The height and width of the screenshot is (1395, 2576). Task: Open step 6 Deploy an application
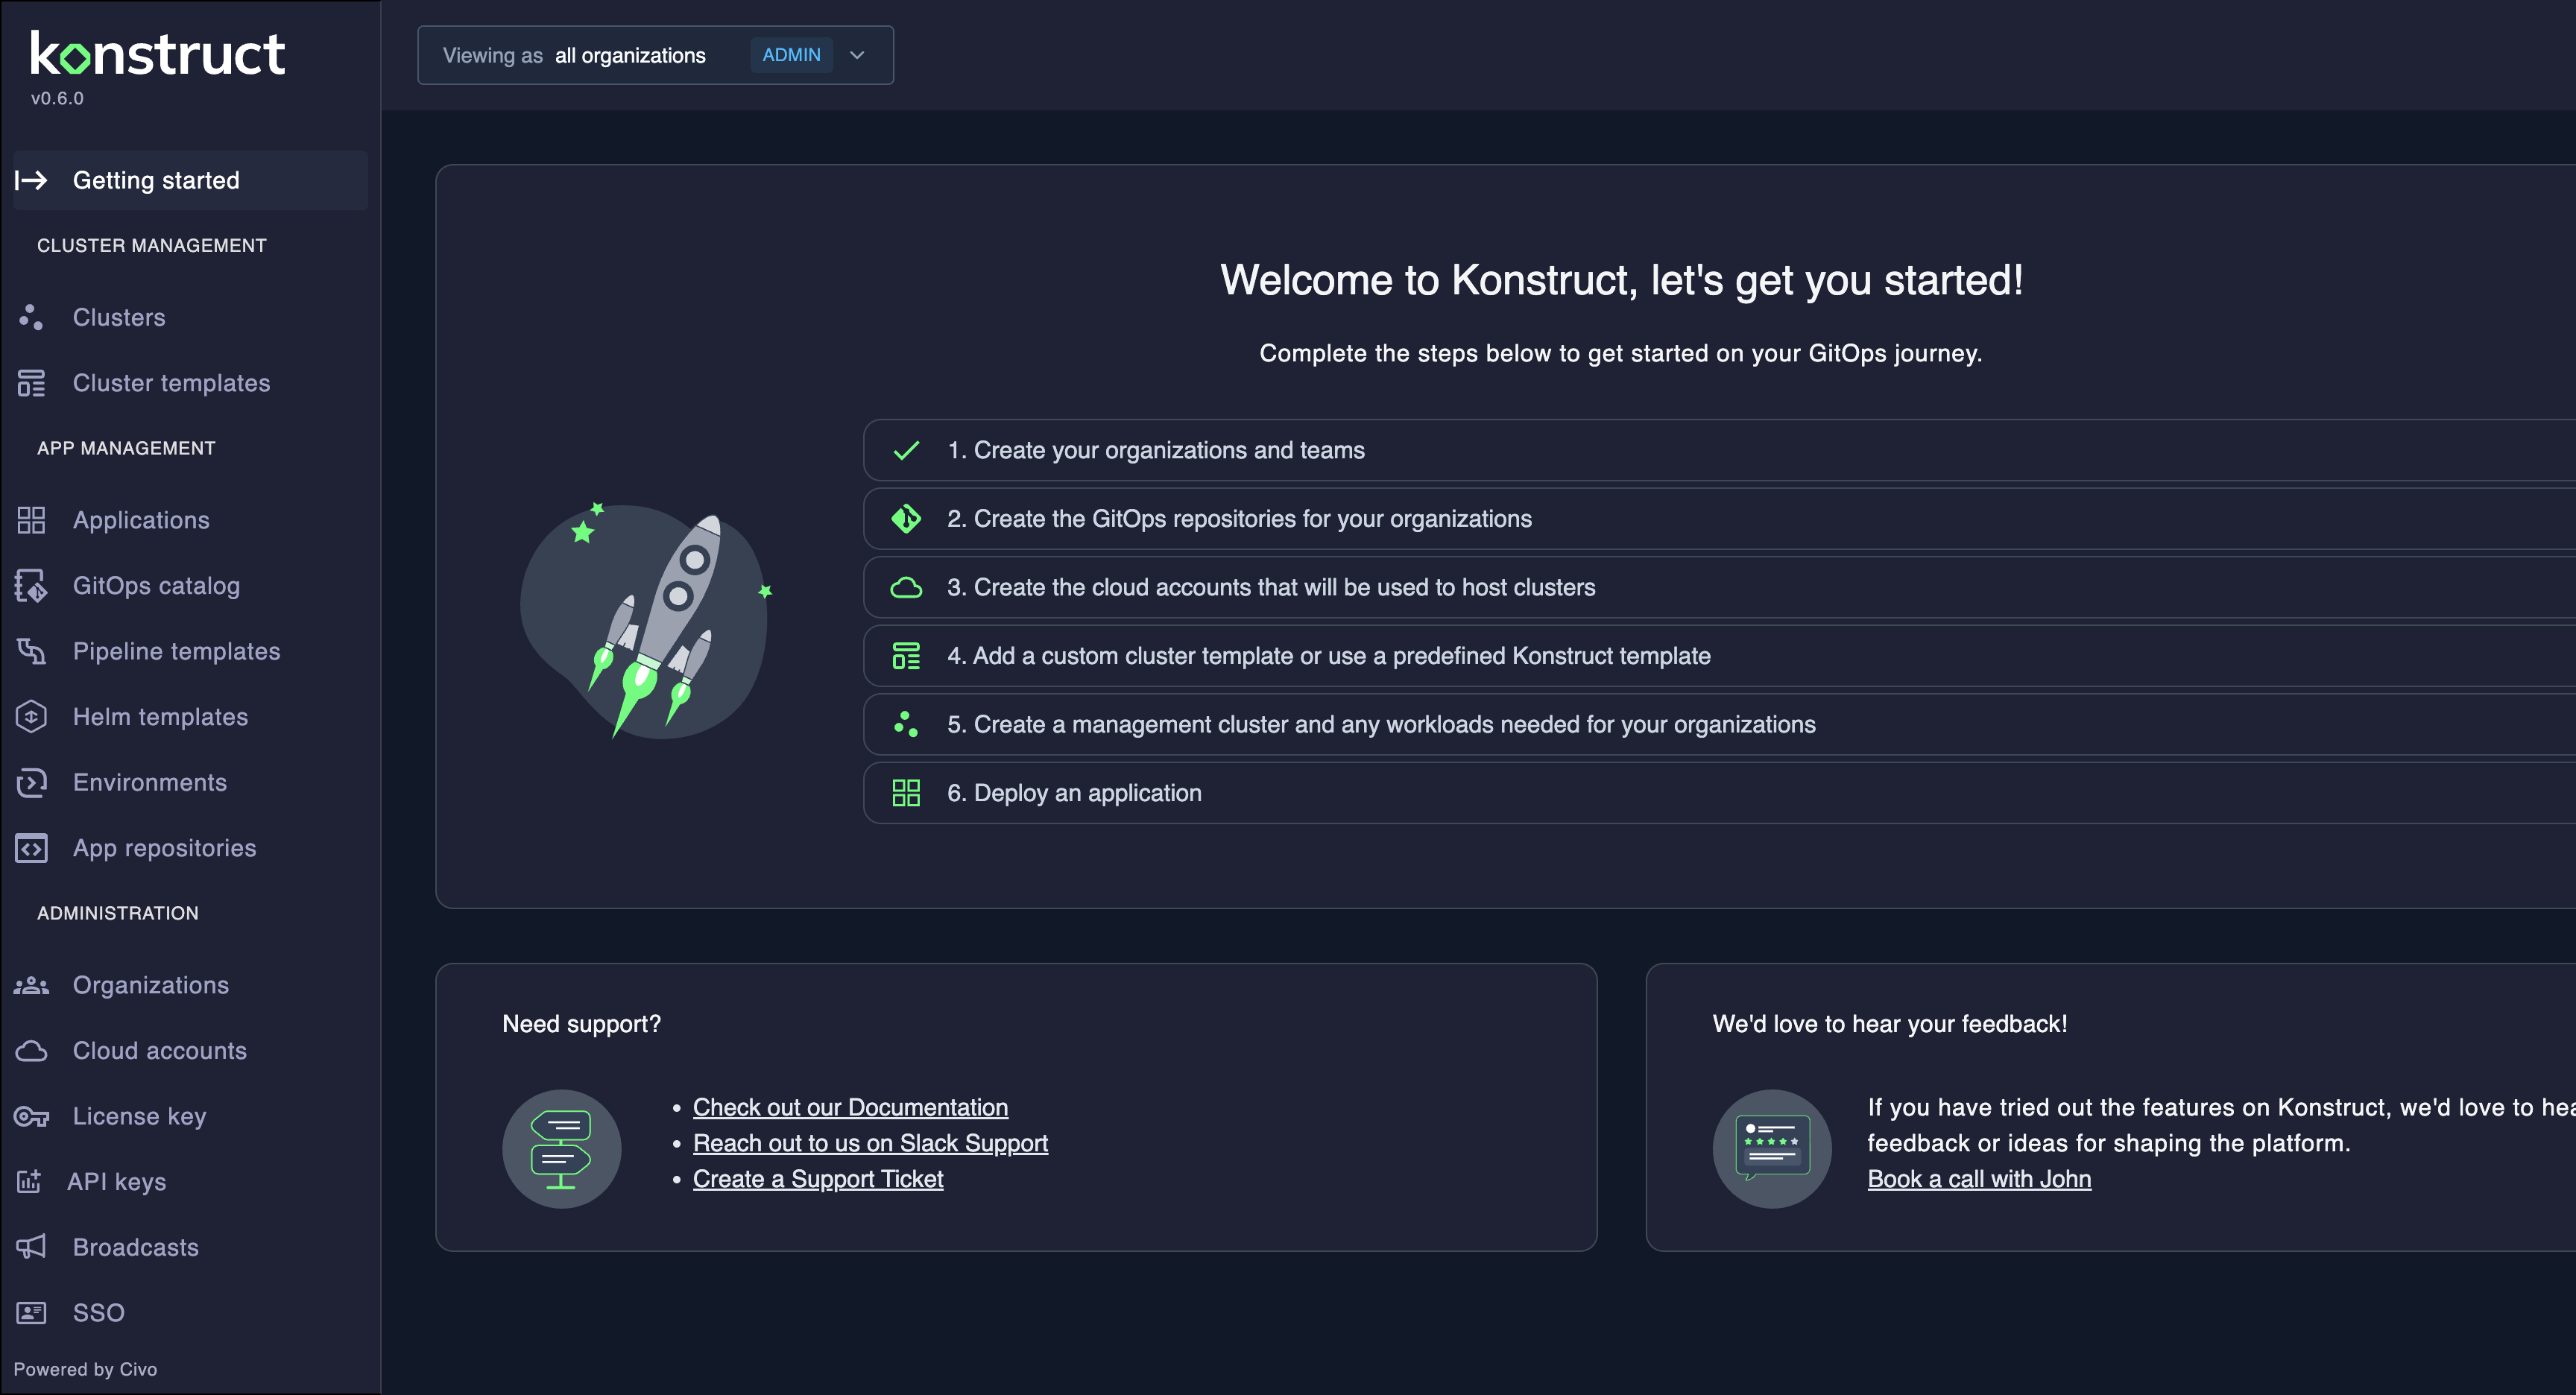coord(1720,793)
